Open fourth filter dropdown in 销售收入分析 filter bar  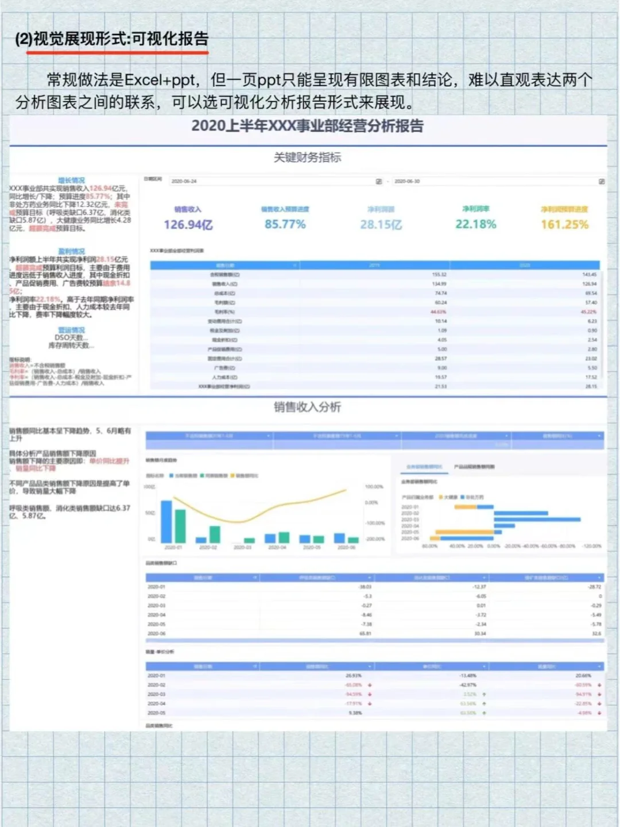[600, 436]
